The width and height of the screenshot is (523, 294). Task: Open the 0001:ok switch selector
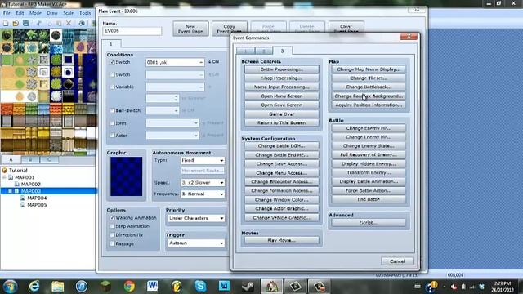[x=175, y=62]
